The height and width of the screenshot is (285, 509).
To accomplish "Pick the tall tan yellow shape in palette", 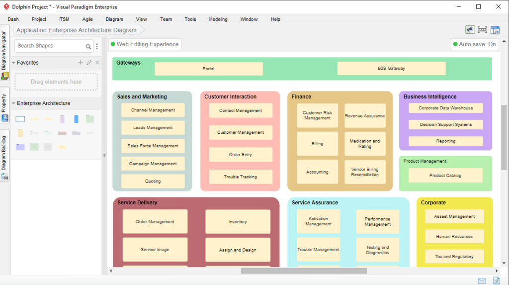I will pyautogui.click(x=20, y=133).
